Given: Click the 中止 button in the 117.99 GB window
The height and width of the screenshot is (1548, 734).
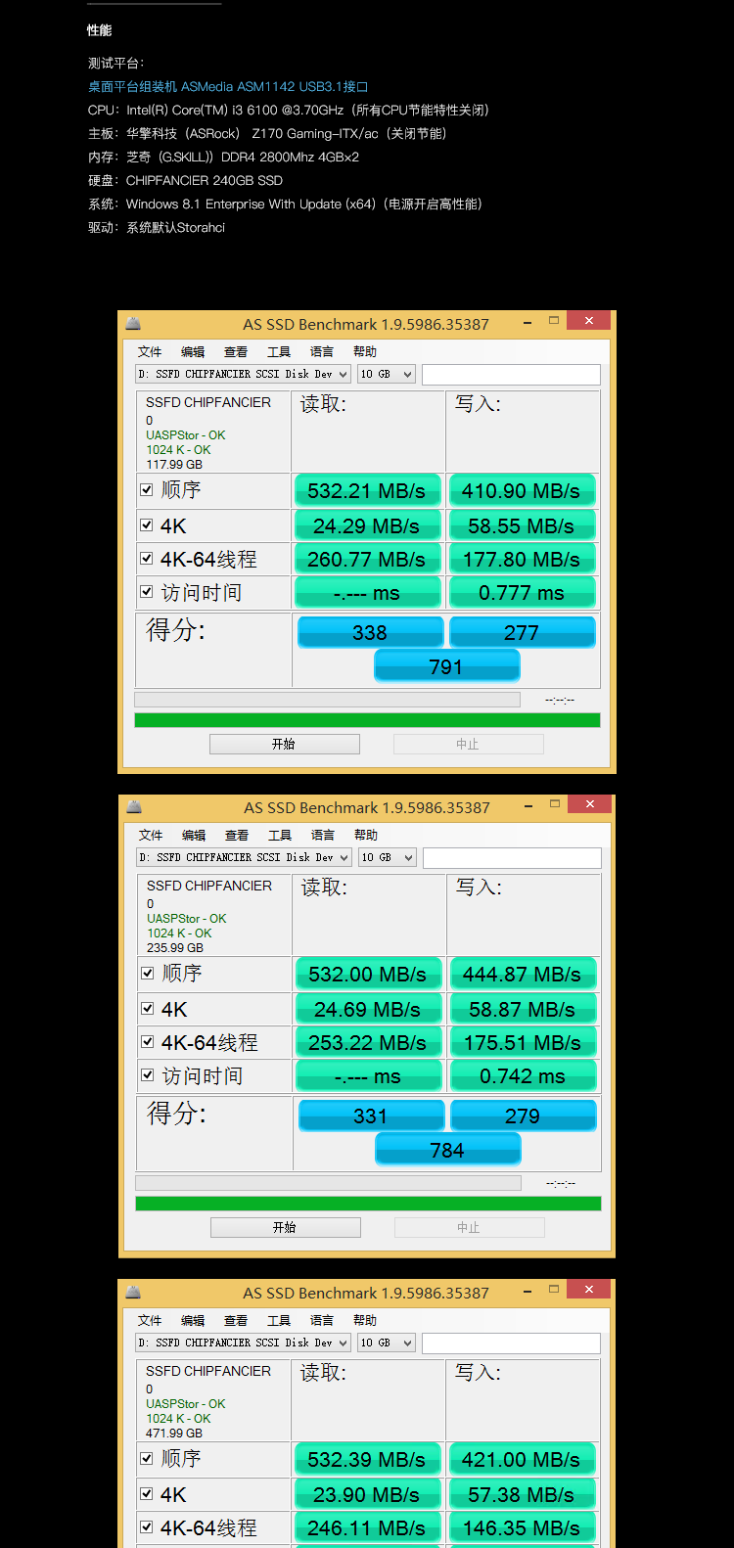Looking at the screenshot, I should (468, 744).
